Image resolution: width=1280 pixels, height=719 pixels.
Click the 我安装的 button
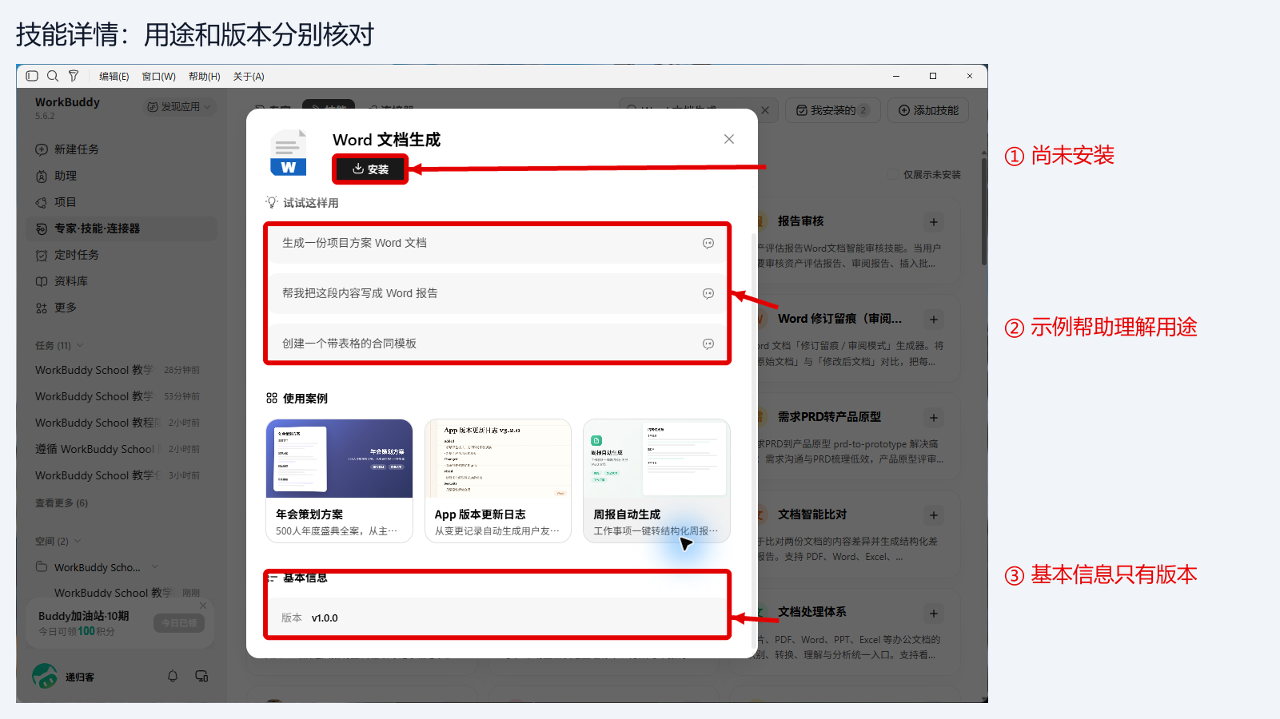833,110
